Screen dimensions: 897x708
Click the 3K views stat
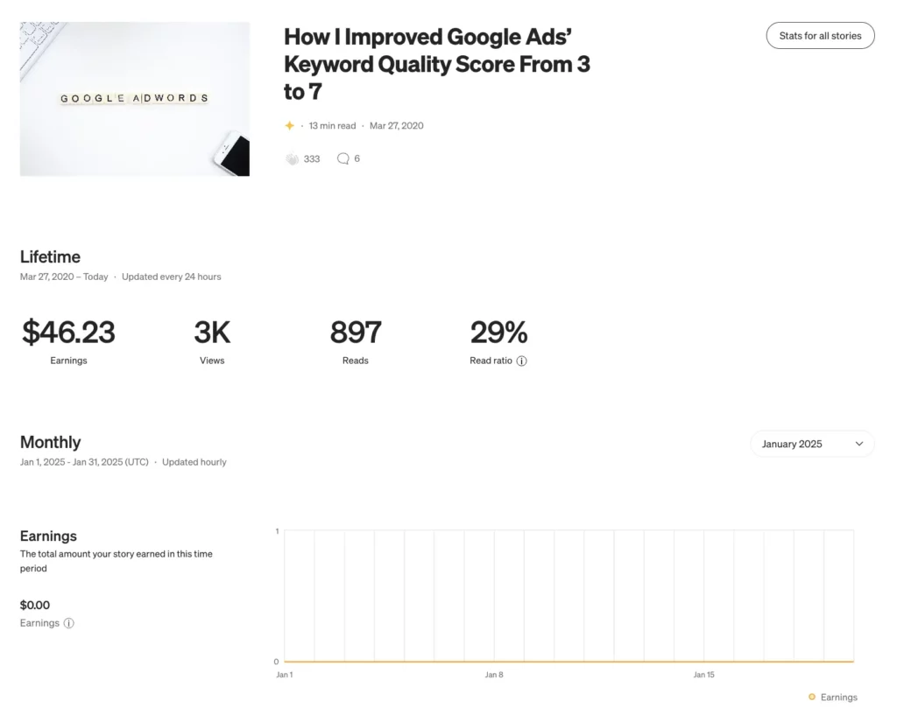tap(212, 333)
